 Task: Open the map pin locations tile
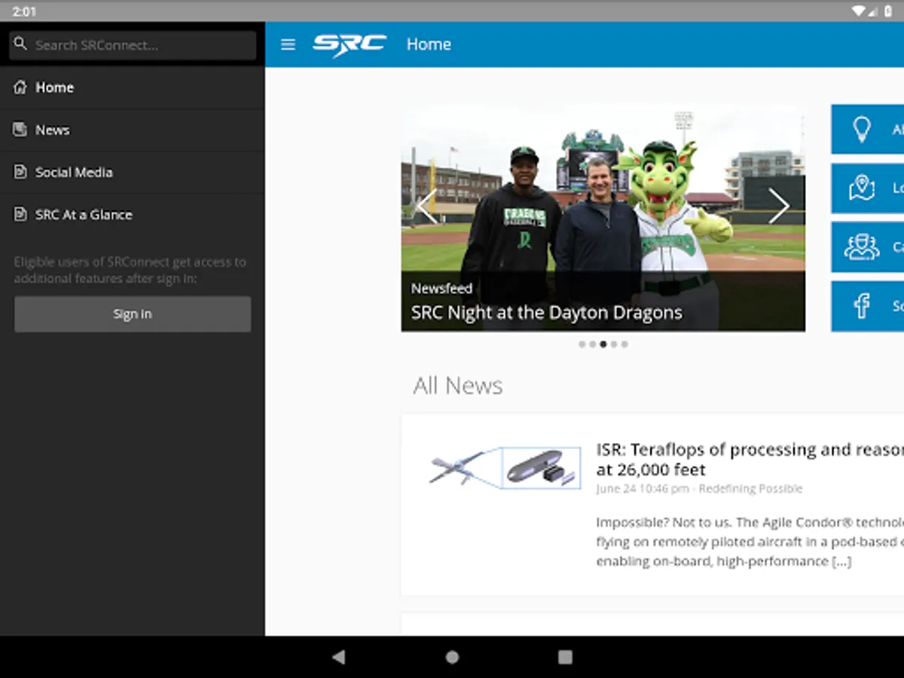coord(868,188)
